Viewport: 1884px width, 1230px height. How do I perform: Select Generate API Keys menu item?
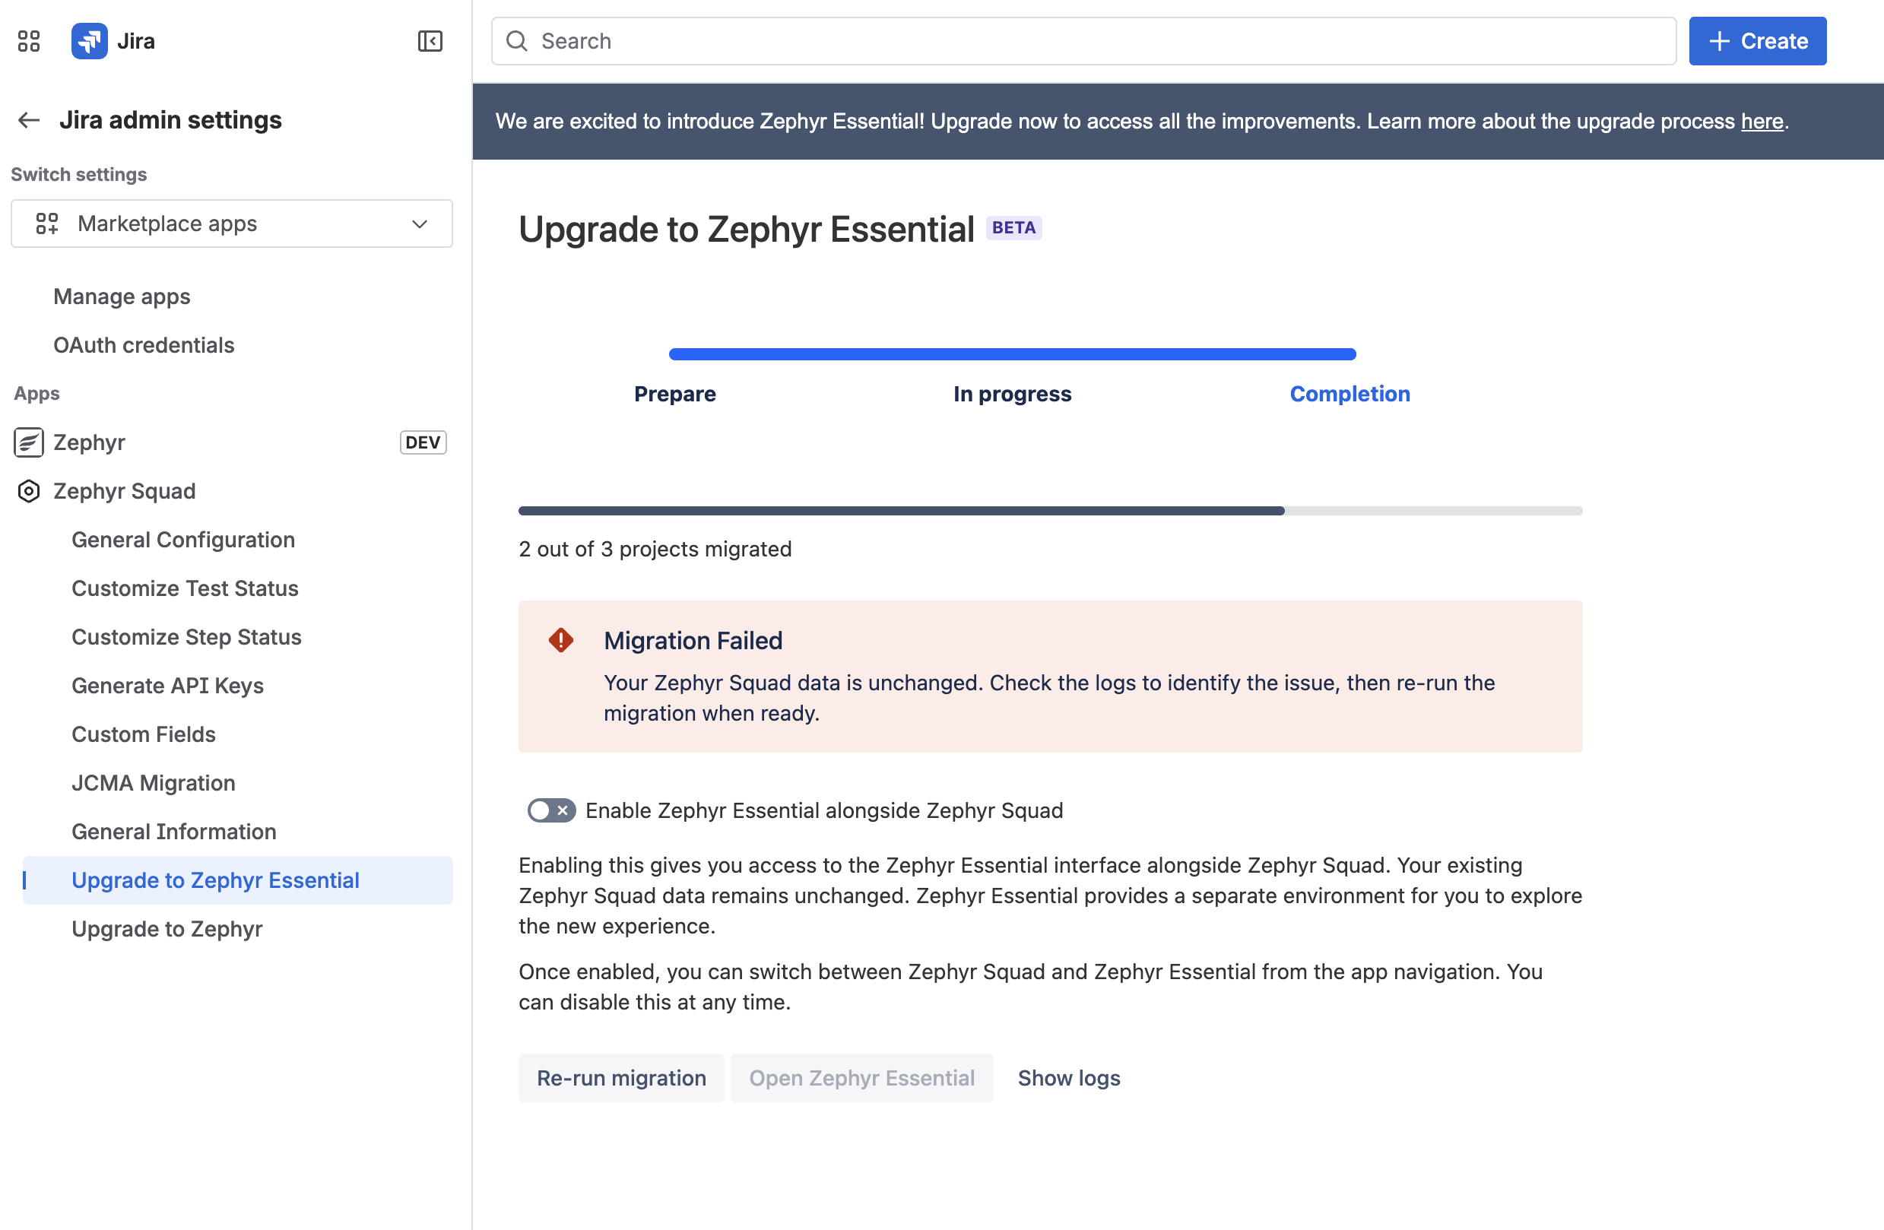[x=168, y=686]
